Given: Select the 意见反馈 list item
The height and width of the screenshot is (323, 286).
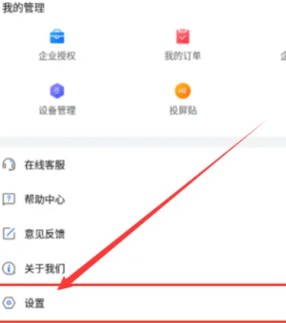Looking at the screenshot, I should pos(143,233).
